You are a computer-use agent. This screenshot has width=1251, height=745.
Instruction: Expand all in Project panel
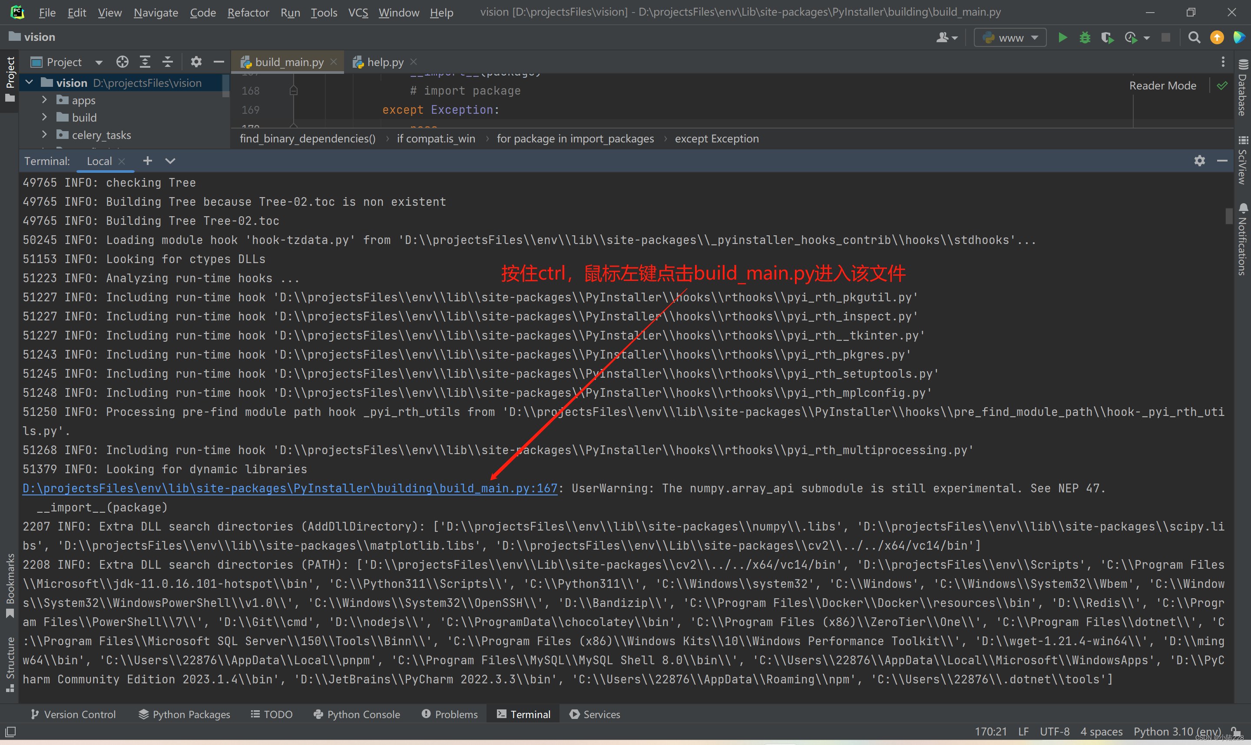click(145, 62)
